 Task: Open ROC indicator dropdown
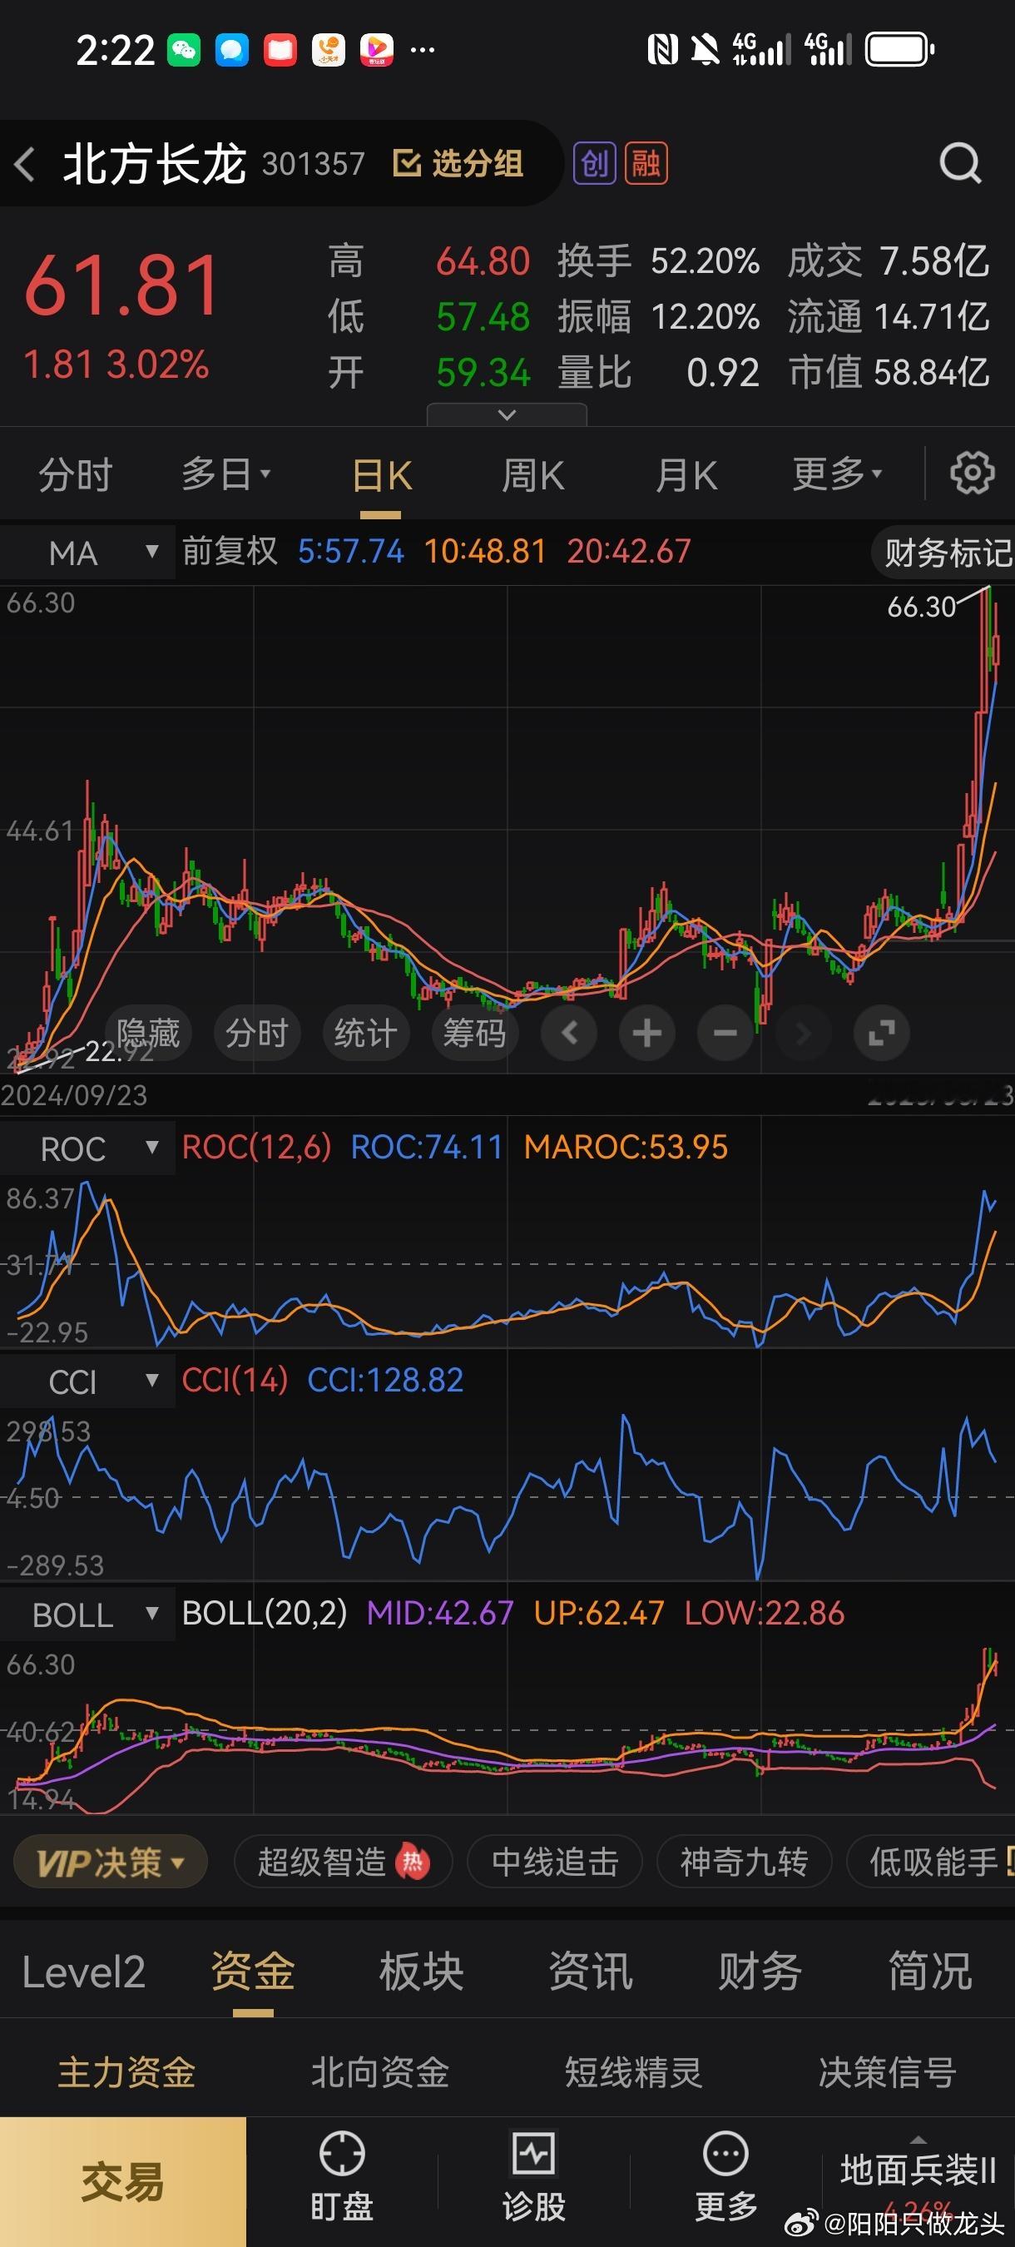pos(87,1148)
